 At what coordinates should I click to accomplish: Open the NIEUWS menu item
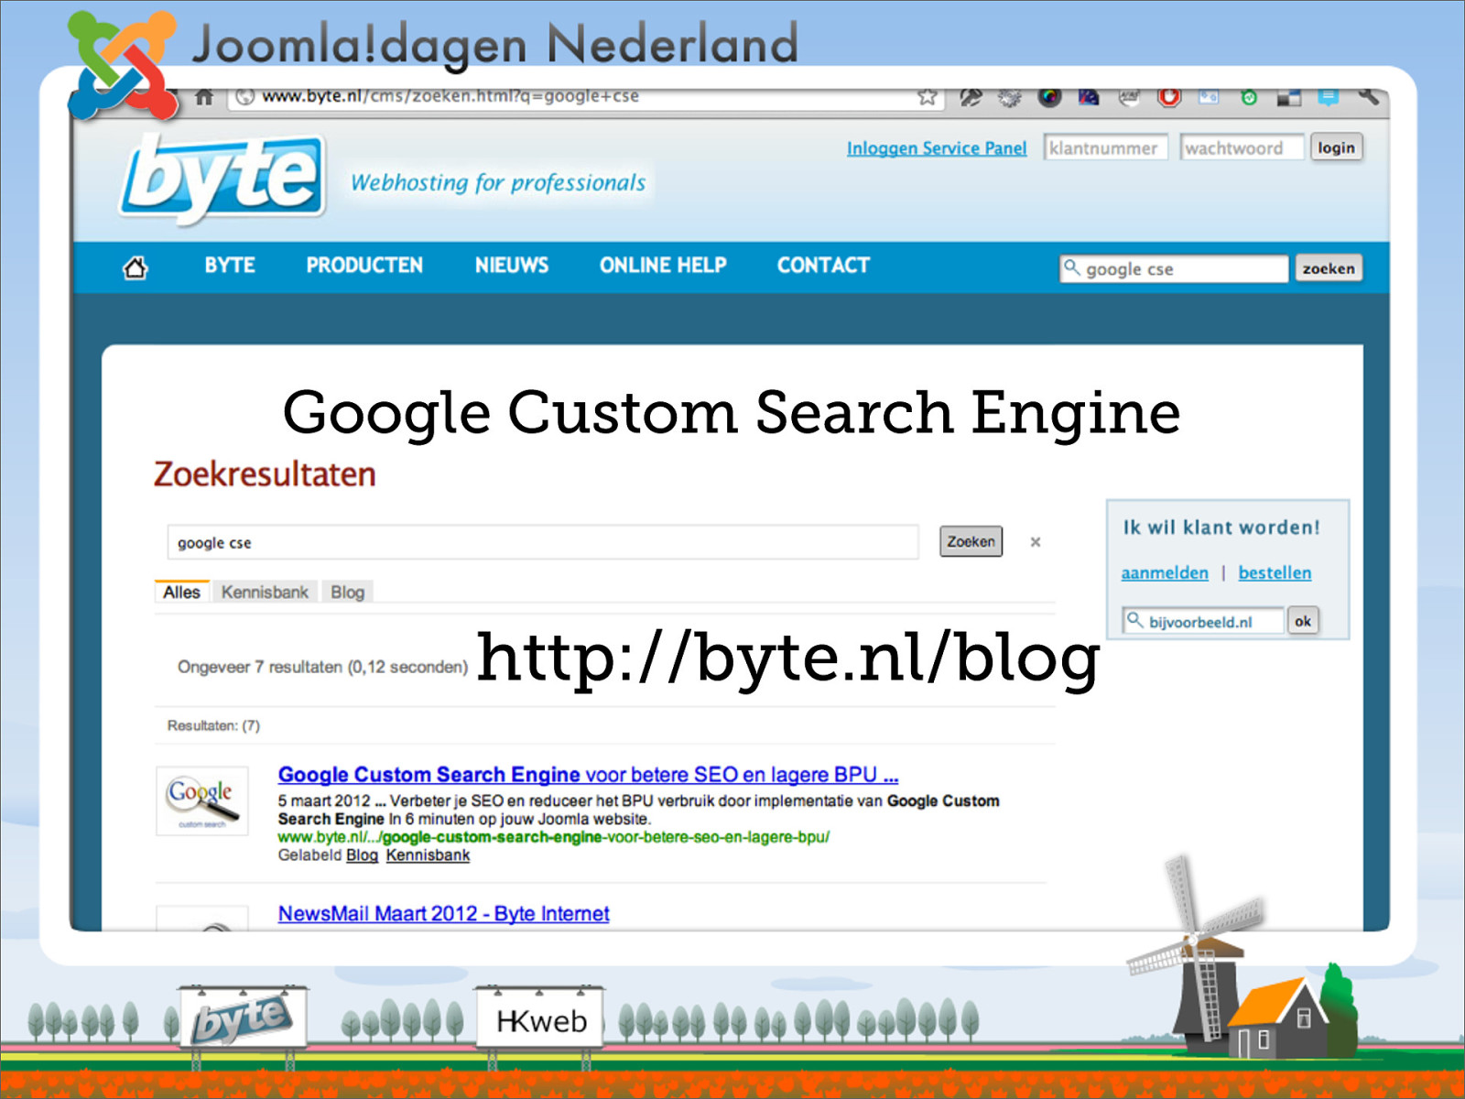click(x=512, y=266)
